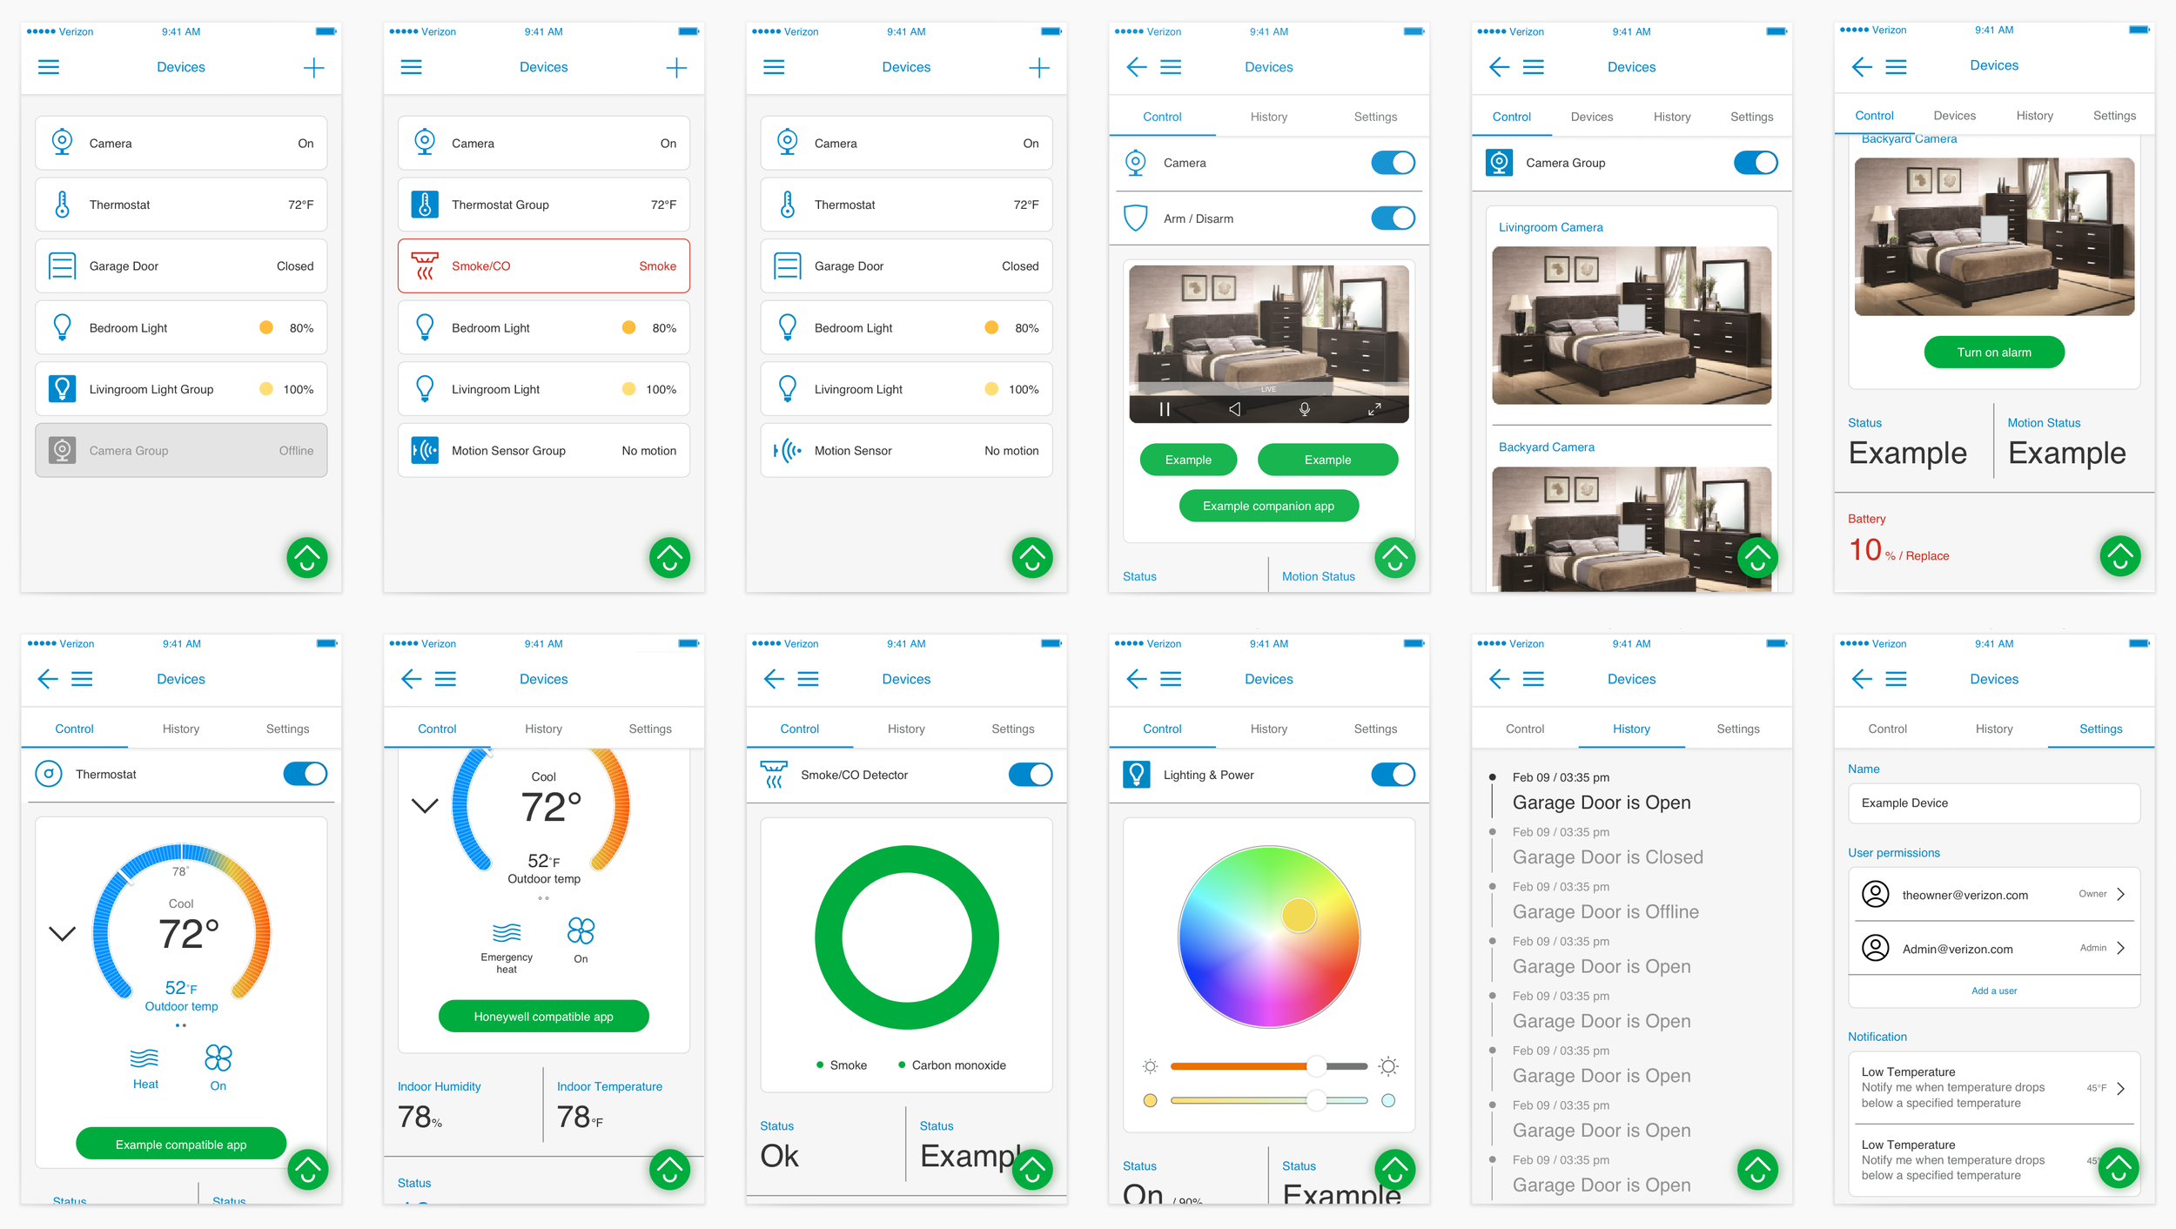The height and width of the screenshot is (1229, 2176).
Task: Expand camera feed to fullscreen
Action: pyautogui.click(x=1374, y=409)
